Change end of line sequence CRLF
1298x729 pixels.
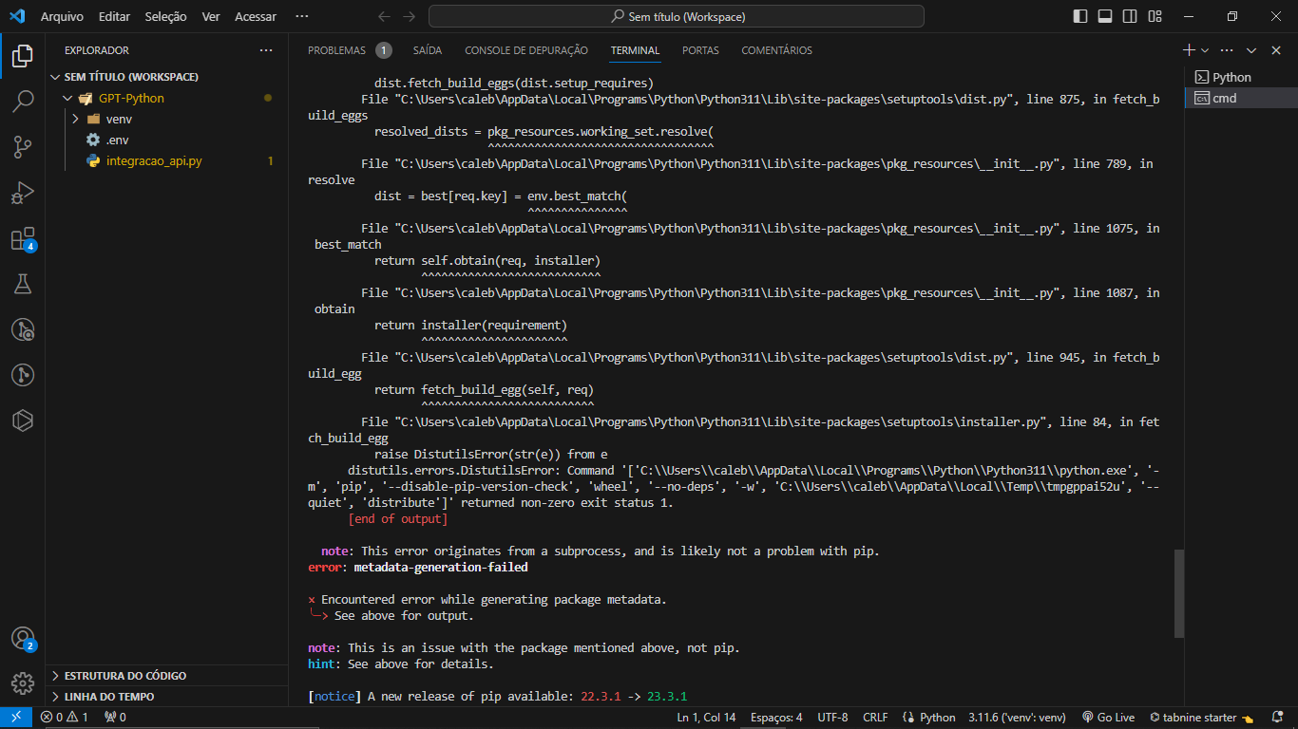[x=875, y=718]
